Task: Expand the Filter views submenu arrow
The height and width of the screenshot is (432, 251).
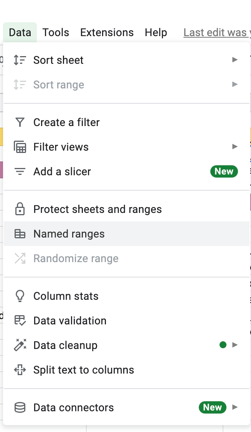Action: pos(235,147)
